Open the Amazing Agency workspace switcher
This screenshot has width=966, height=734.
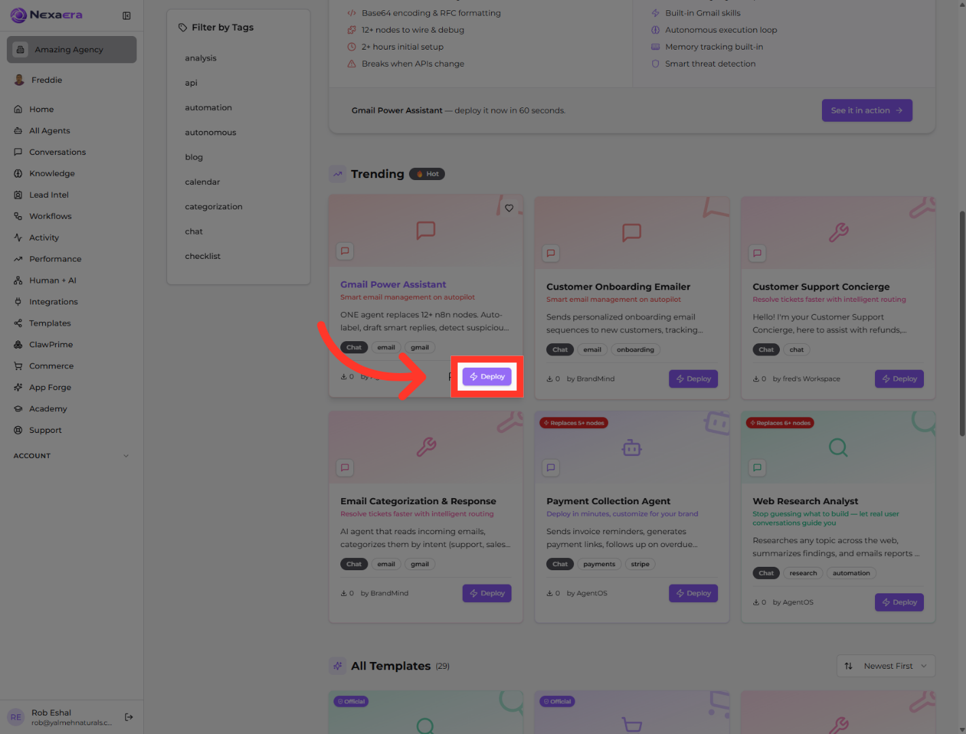pos(71,50)
